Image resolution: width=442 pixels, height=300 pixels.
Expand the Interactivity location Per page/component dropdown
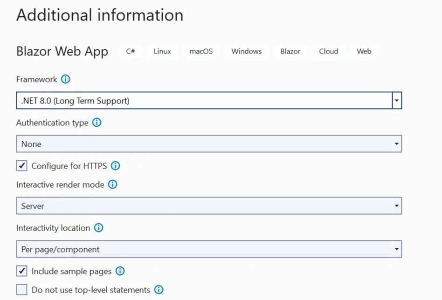click(209, 249)
